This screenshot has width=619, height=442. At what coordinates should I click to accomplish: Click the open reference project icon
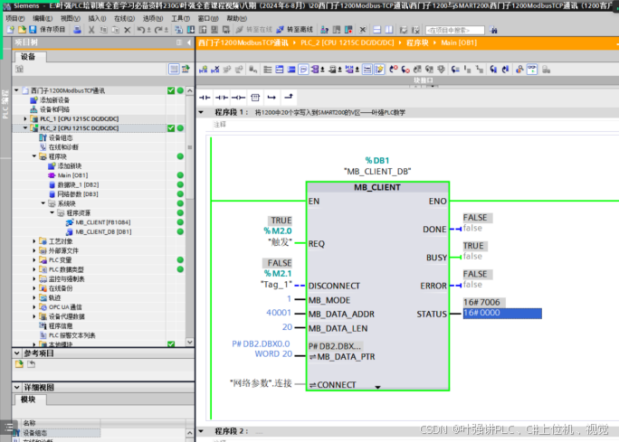19,364
